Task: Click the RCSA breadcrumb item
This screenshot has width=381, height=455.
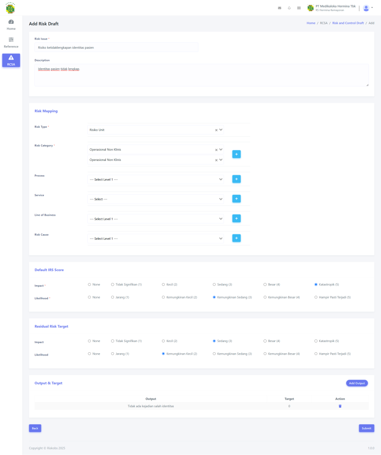Action: [x=323, y=23]
